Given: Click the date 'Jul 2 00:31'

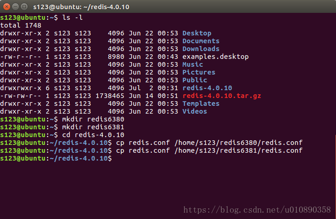Looking at the screenshot, I should coord(153,88).
